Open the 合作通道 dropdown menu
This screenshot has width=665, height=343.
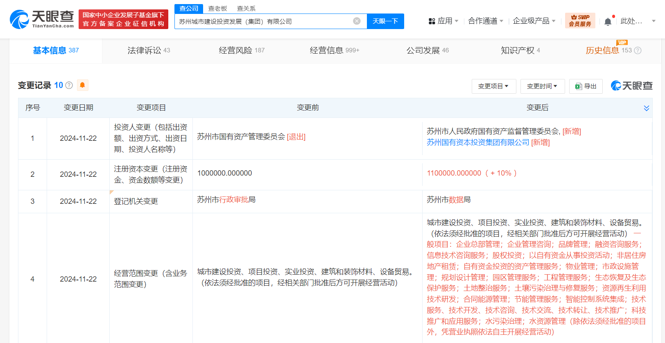[485, 21]
